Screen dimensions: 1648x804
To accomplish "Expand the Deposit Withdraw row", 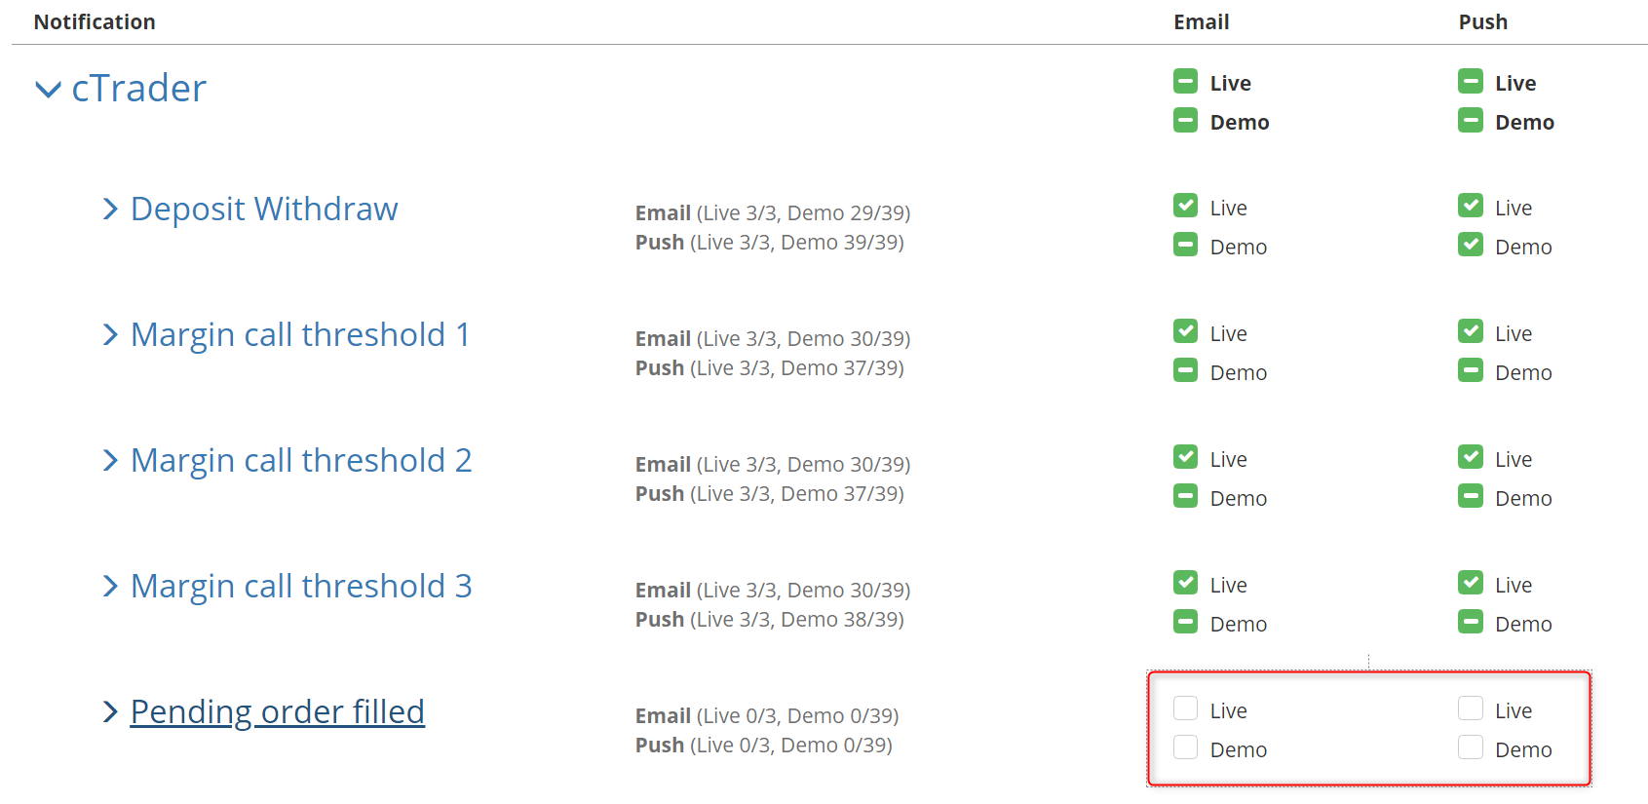I will click(x=110, y=209).
